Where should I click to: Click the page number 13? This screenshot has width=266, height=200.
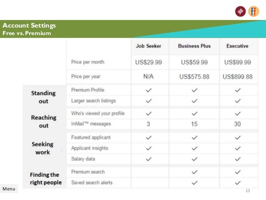[x=248, y=191]
